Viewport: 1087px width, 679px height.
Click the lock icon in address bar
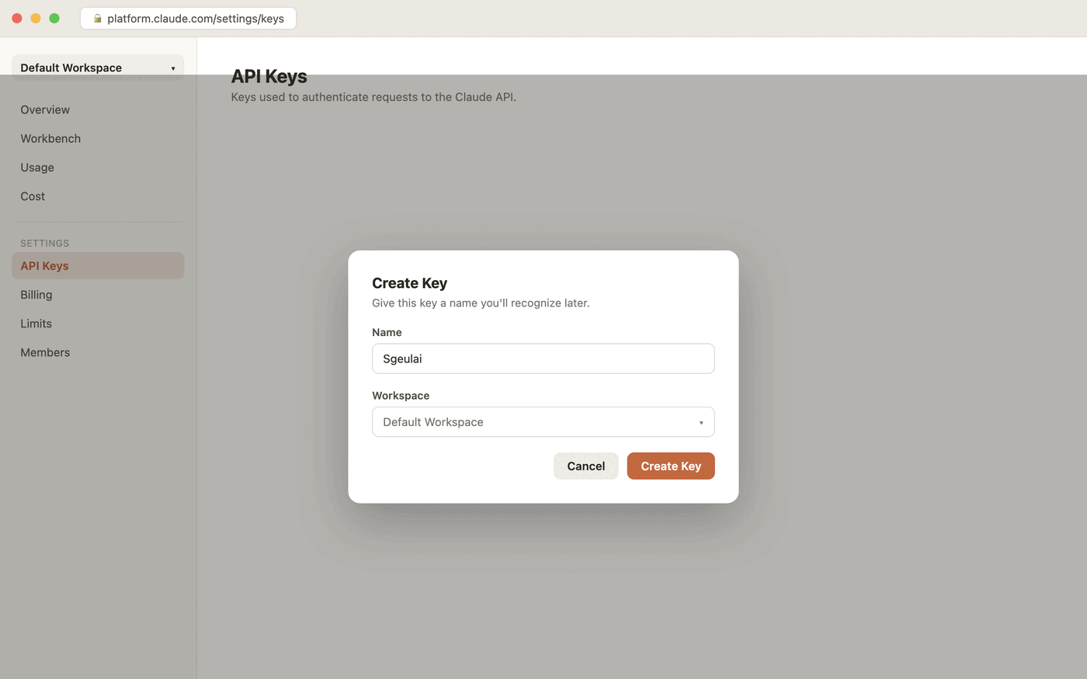98,19
